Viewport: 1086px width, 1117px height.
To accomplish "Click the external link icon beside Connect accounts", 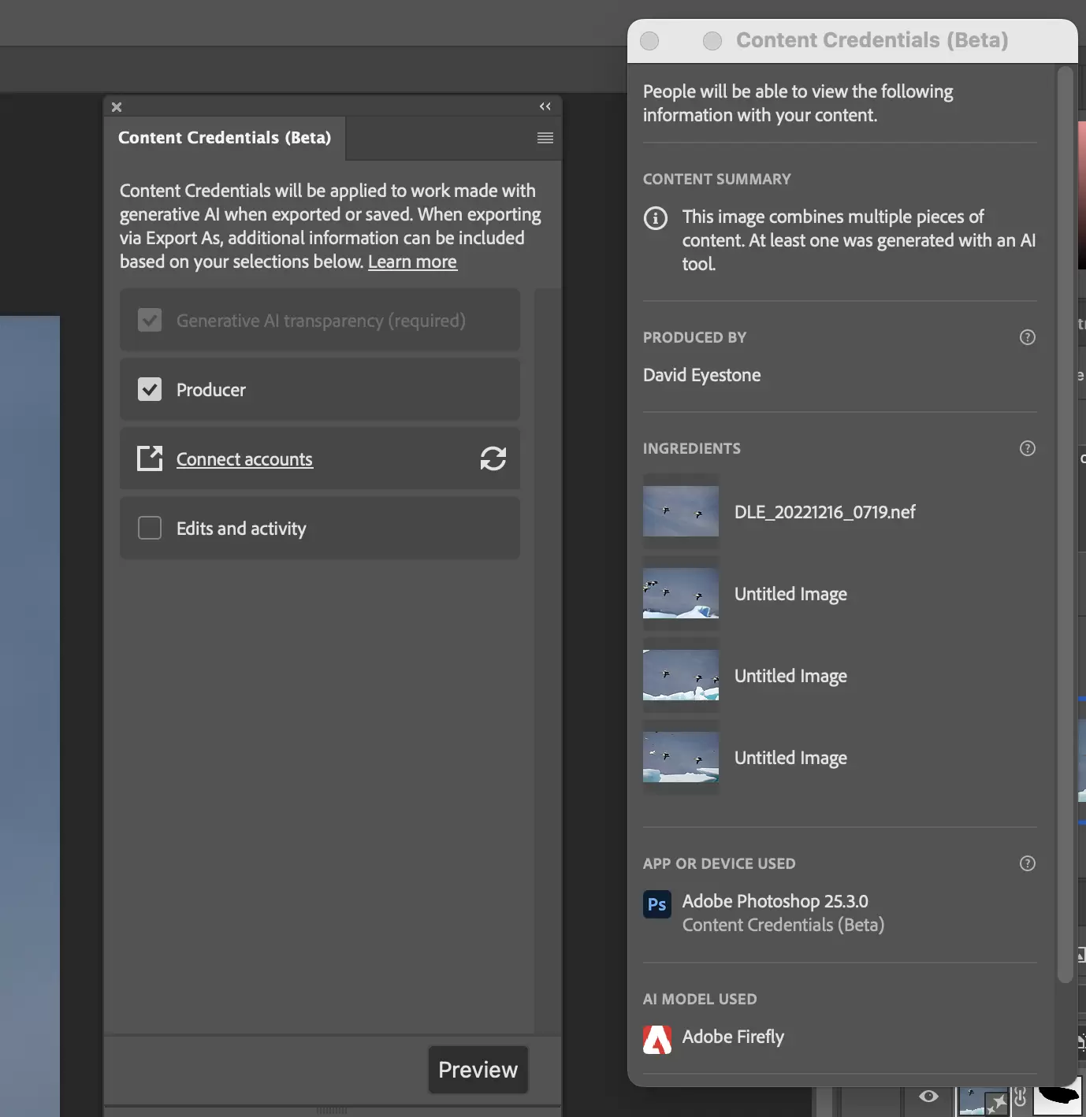I will point(150,458).
